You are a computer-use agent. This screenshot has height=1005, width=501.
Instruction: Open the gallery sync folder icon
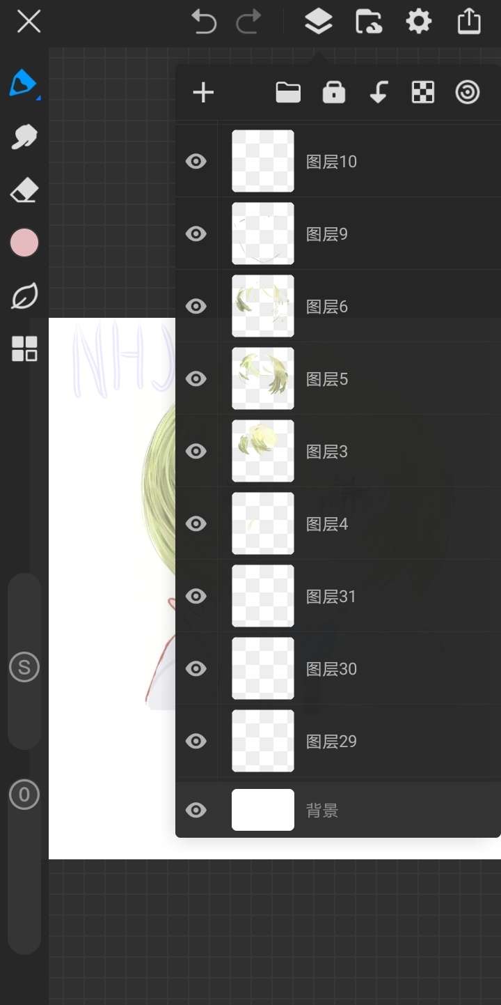(x=368, y=22)
